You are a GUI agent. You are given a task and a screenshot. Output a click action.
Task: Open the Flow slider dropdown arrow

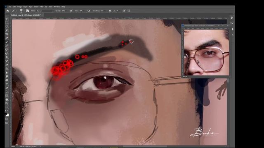[x=85, y=11]
